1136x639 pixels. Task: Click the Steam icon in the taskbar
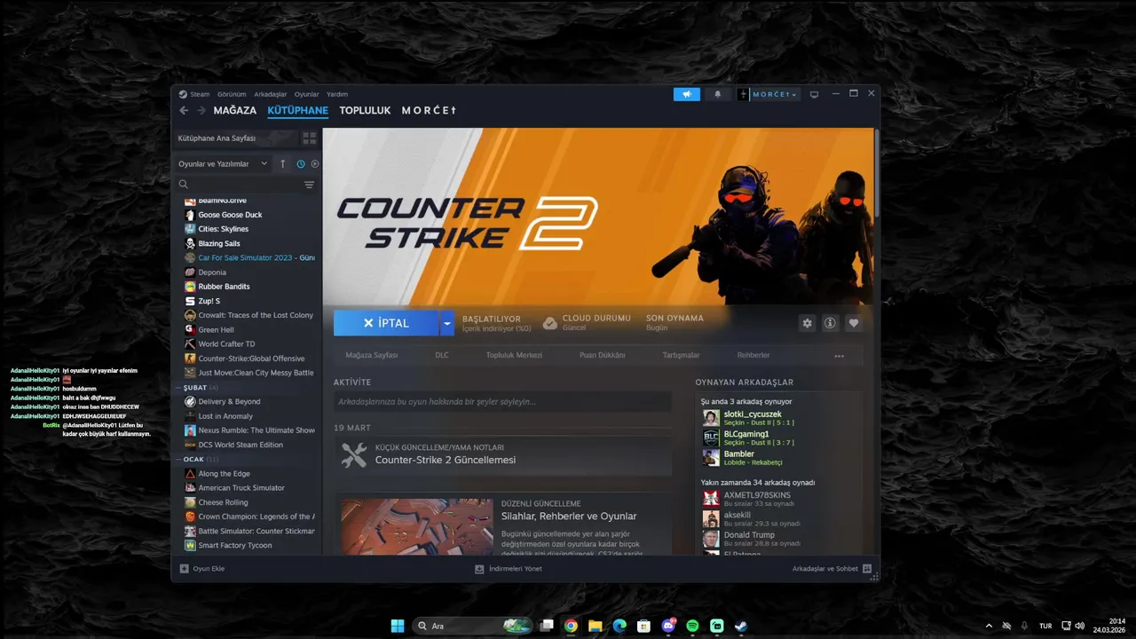point(740,626)
